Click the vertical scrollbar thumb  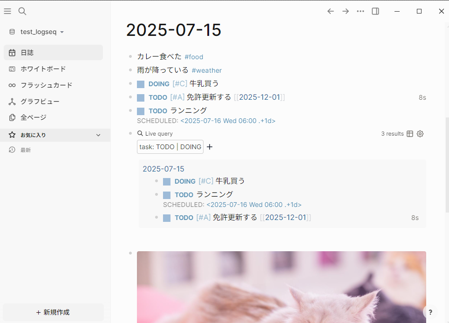click(447, 165)
